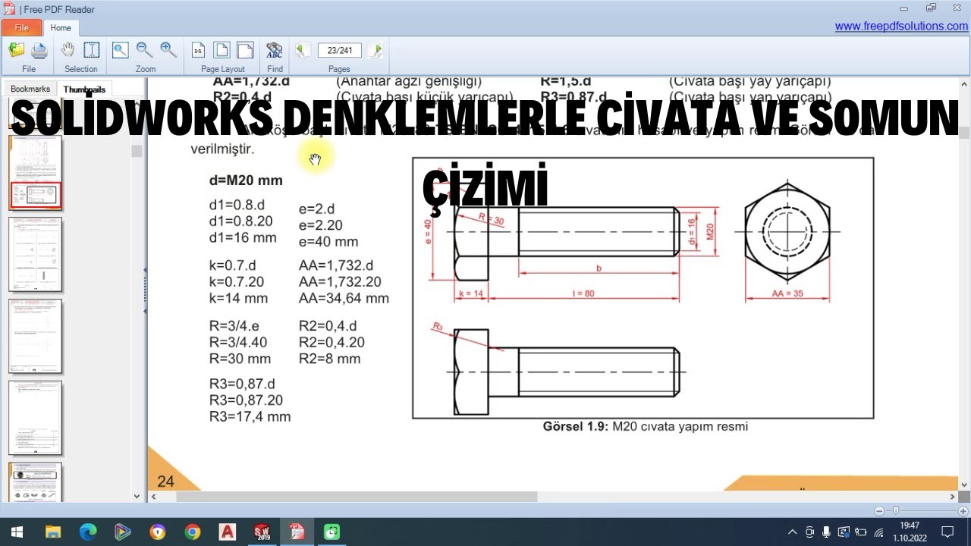Click page number 24 at page corner
The width and height of the screenshot is (971, 546).
pyautogui.click(x=165, y=481)
